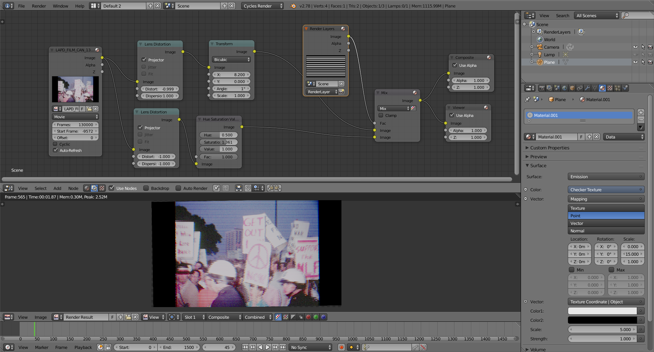
Task: Open the timeline Marker menu
Action: [42, 347]
